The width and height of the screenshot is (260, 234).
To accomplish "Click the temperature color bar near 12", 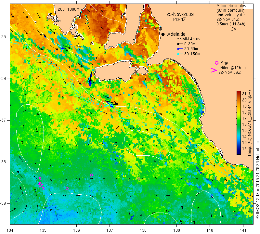I will 239,149.
